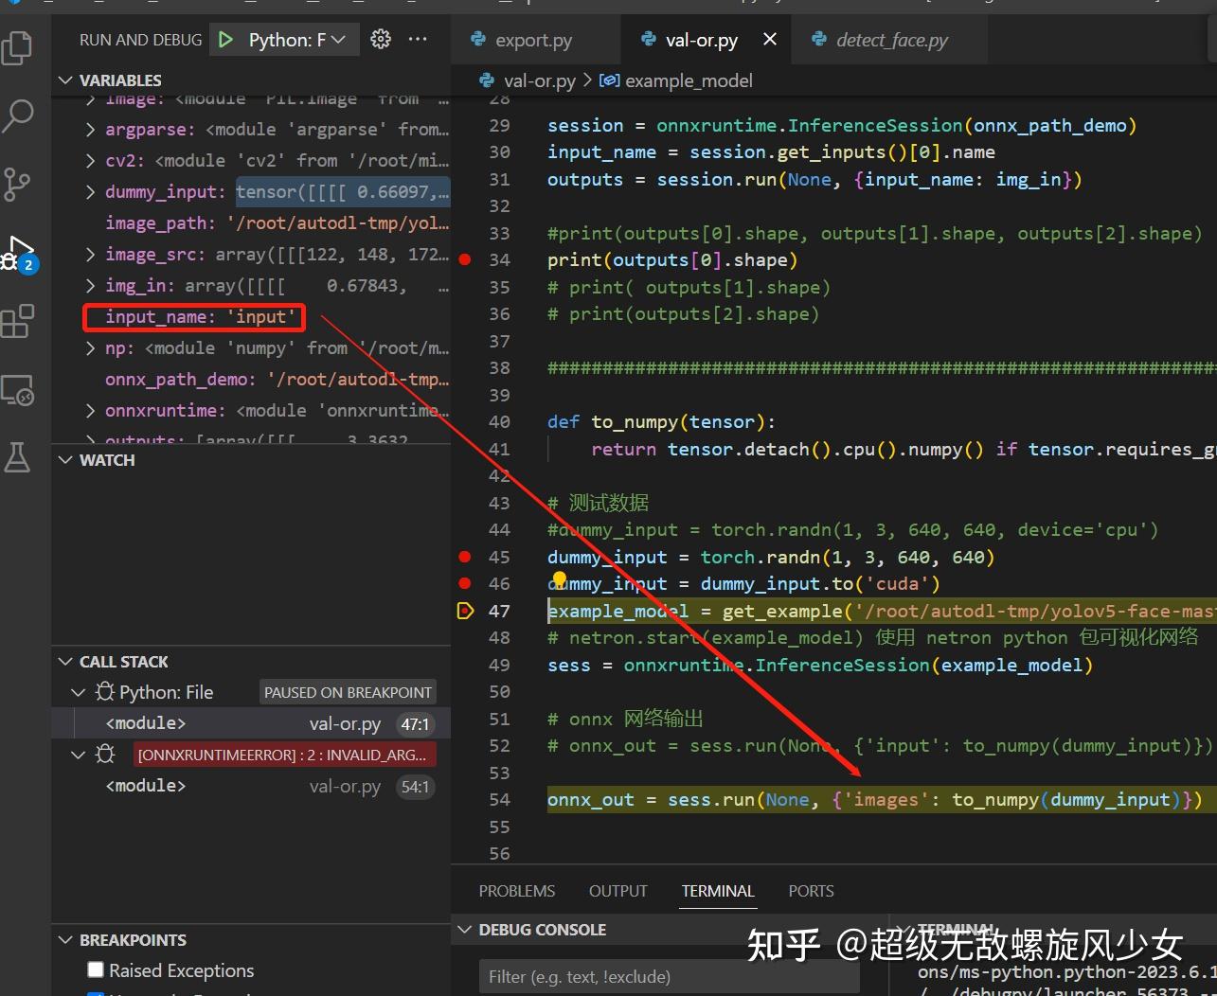
Task: Click the more actions ellipsis in debug panel
Action: pos(418,39)
